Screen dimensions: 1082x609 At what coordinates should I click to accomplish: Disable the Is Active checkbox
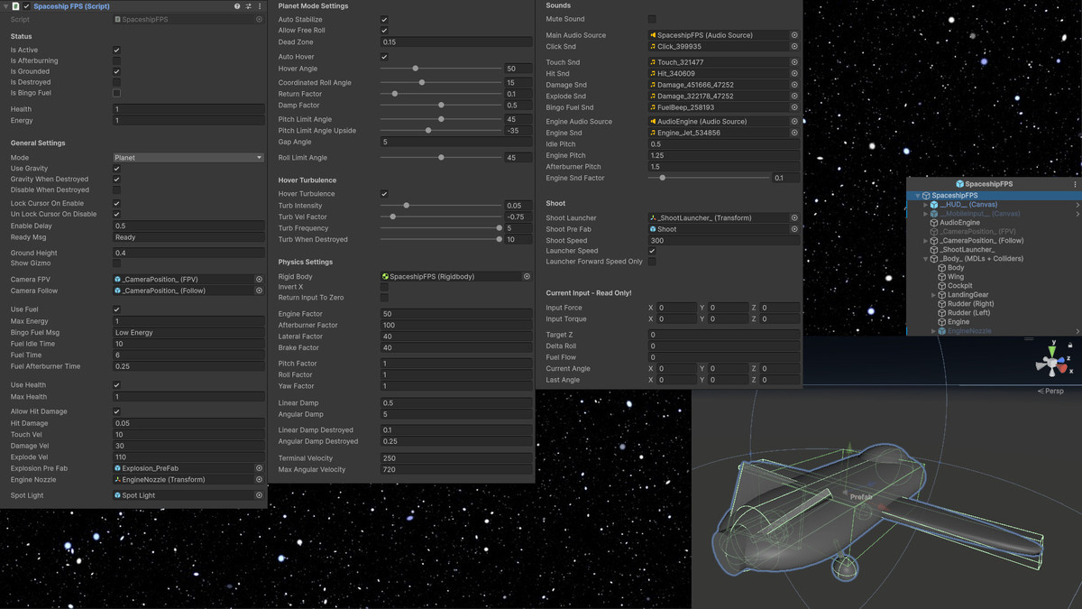115,49
